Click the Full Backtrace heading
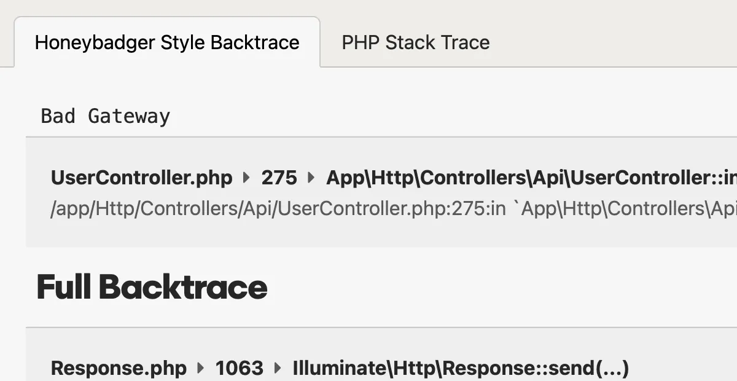The height and width of the screenshot is (381, 737). (x=151, y=287)
